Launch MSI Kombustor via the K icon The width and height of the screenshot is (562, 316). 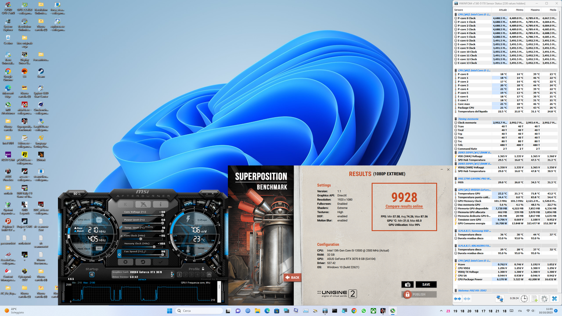click(x=125, y=204)
